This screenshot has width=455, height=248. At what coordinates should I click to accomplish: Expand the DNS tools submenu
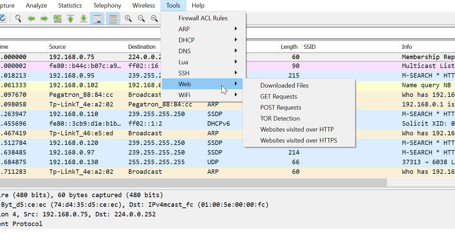184,51
